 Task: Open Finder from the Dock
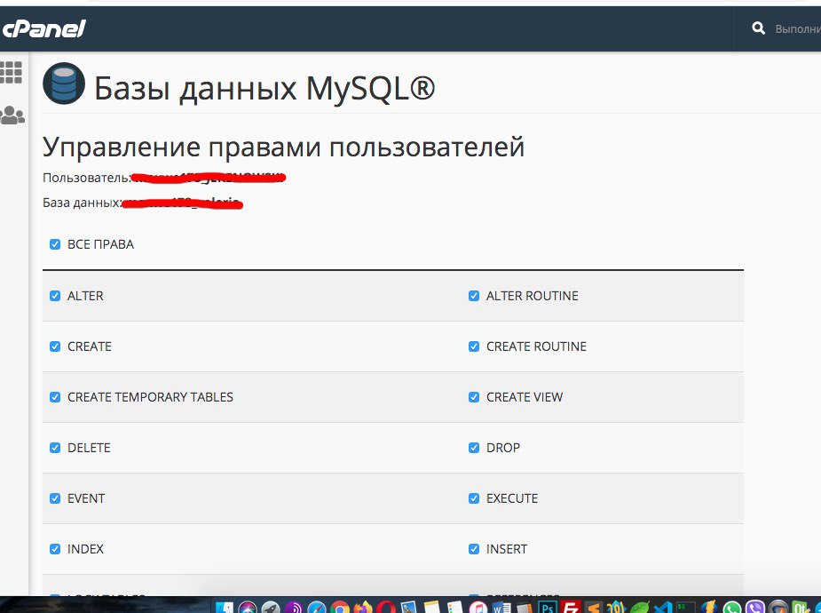(x=225, y=608)
